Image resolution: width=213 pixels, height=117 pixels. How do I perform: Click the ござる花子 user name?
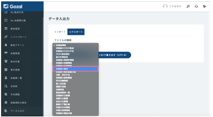175,6
